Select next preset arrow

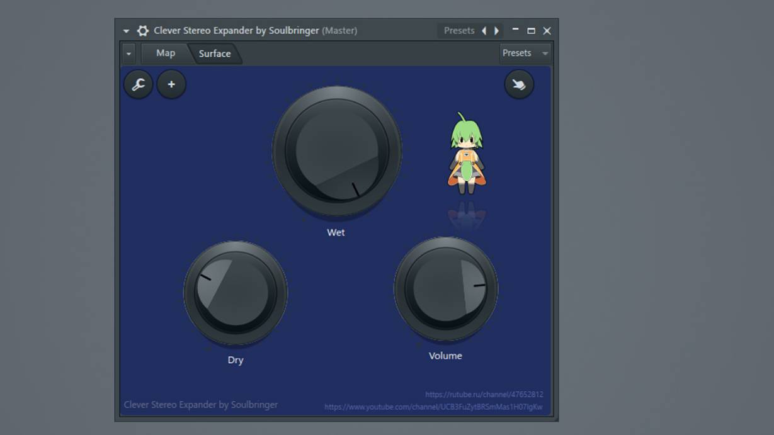point(497,30)
